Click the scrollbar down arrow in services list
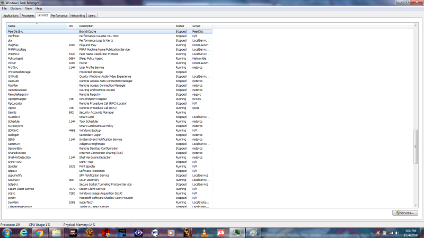The width and height of the screenshot is (424, 238). [416, 206]
